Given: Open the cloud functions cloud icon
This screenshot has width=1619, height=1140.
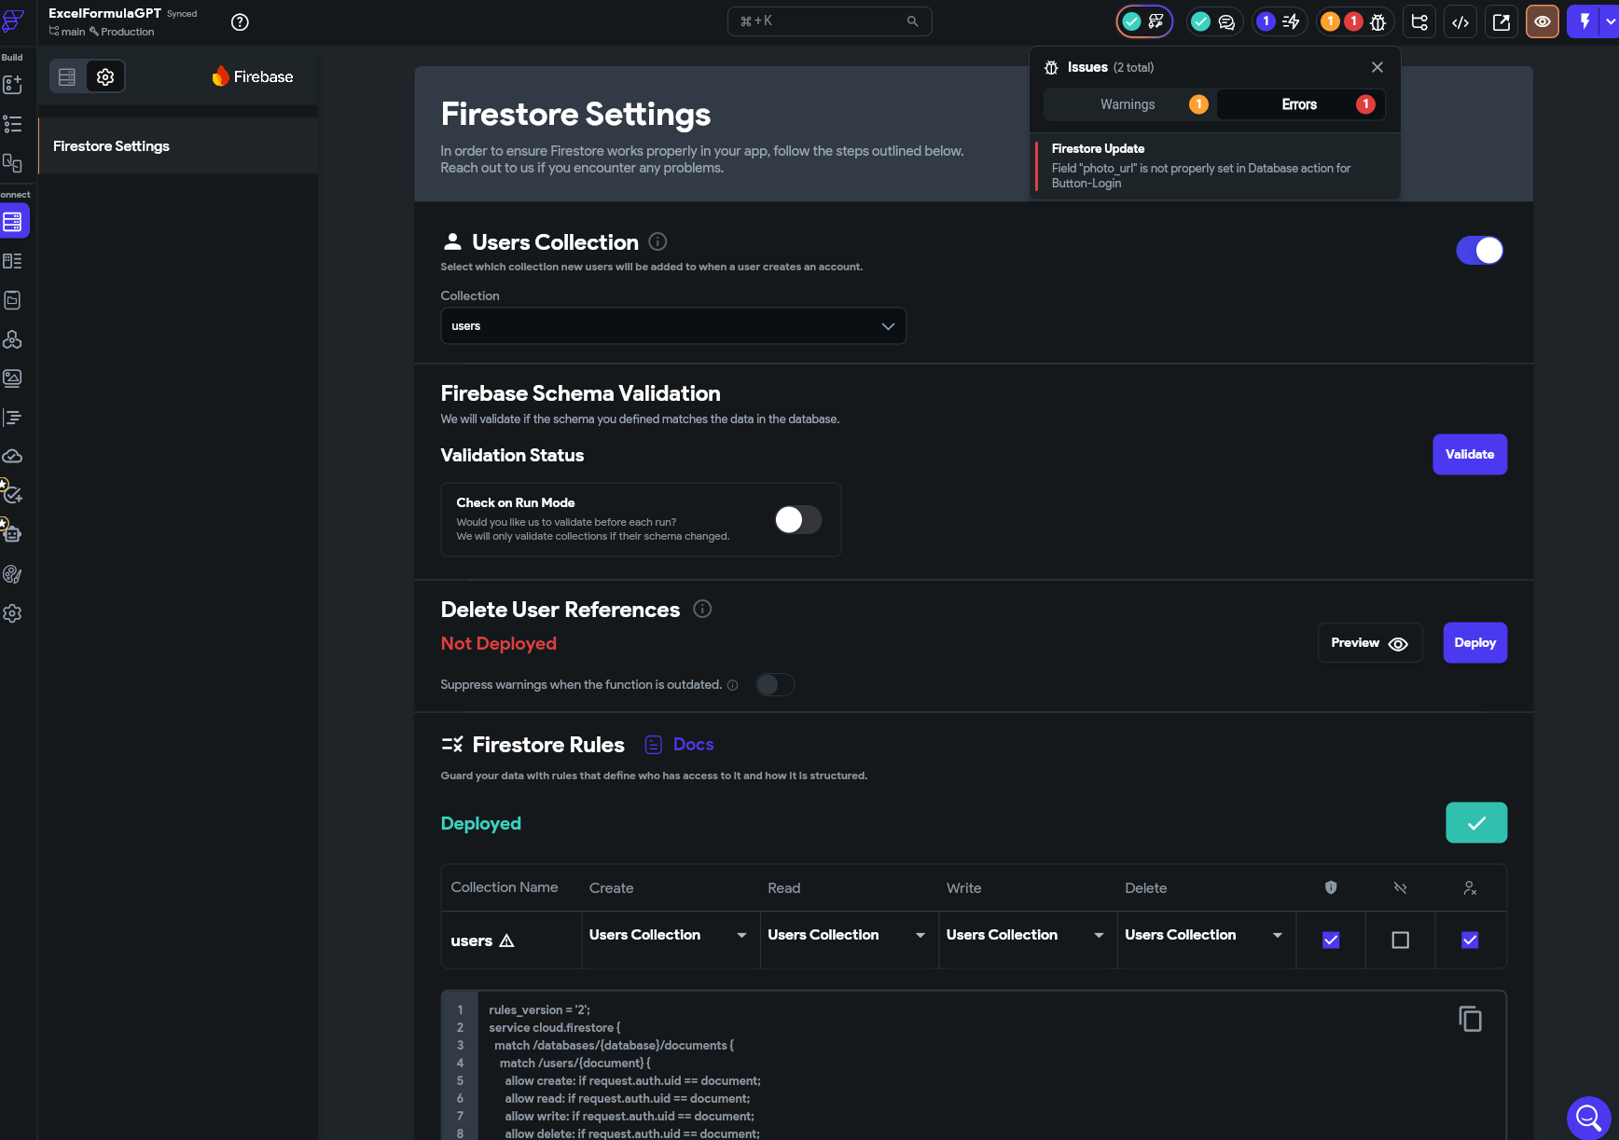Looking at the screenshot, I should click(x=12, y=457).
